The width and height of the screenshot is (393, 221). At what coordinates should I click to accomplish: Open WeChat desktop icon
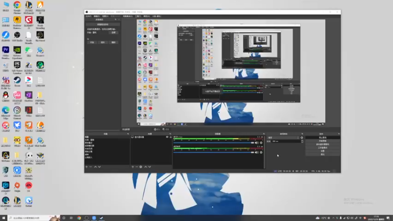(x=28, y=52)
